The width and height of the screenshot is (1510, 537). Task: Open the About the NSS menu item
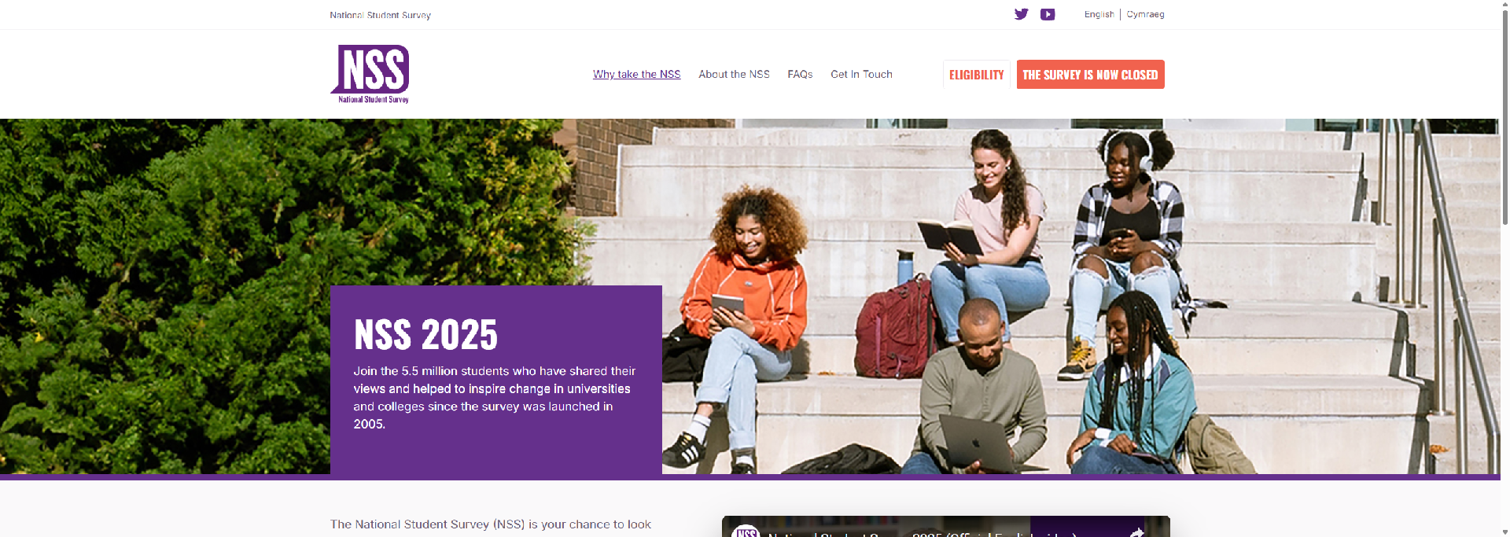(x=734, y=74)
